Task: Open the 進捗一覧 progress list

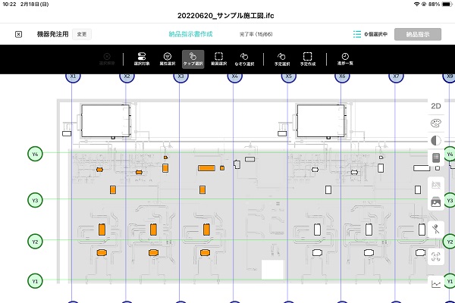Action: click(x=344, y=58)
